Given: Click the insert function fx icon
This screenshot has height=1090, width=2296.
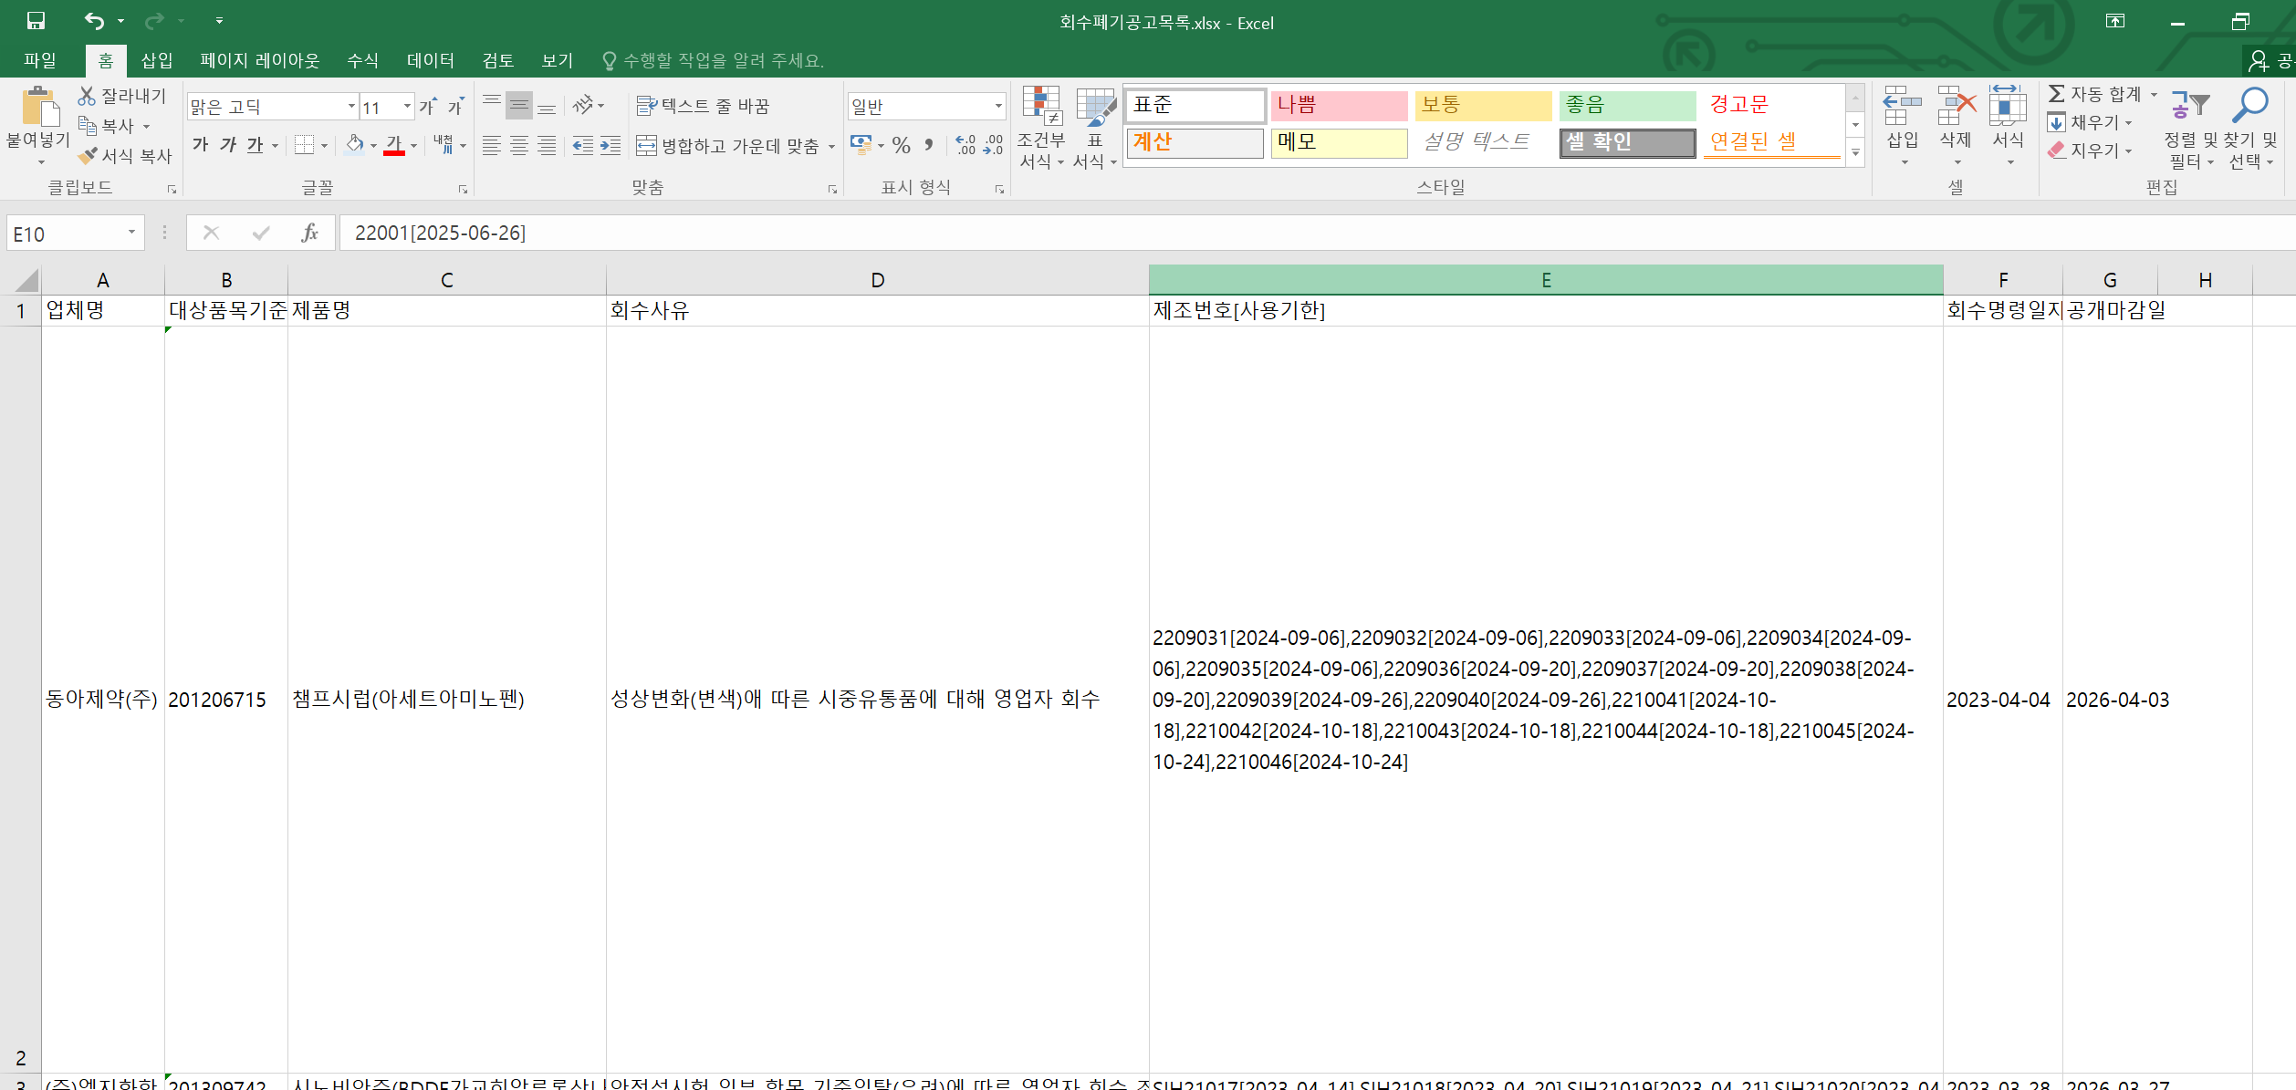Looking at the screenshot, I should click(309, 233).
